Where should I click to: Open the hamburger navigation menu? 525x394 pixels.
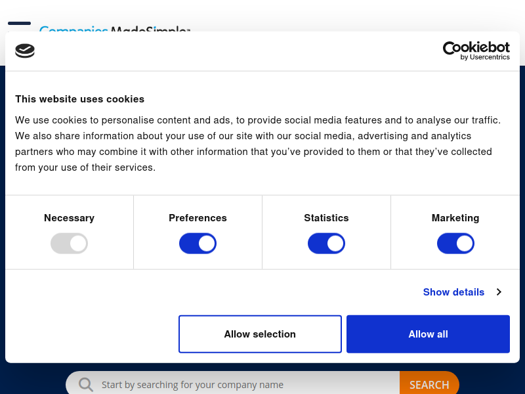point(20,24)
